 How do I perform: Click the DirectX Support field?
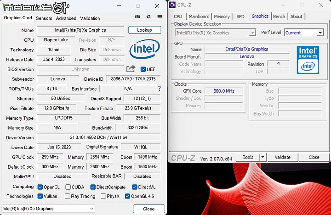(x=142, y=99)
